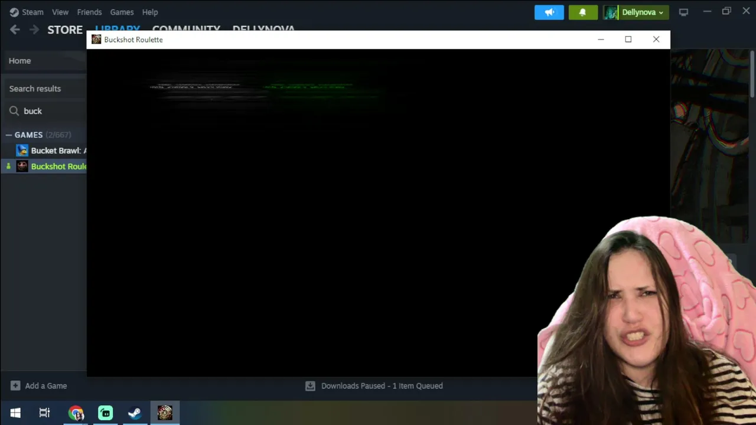This screenshot has width=756, height=425.
Task: Open the Friends menu
Action: click(x=89, y=12)
